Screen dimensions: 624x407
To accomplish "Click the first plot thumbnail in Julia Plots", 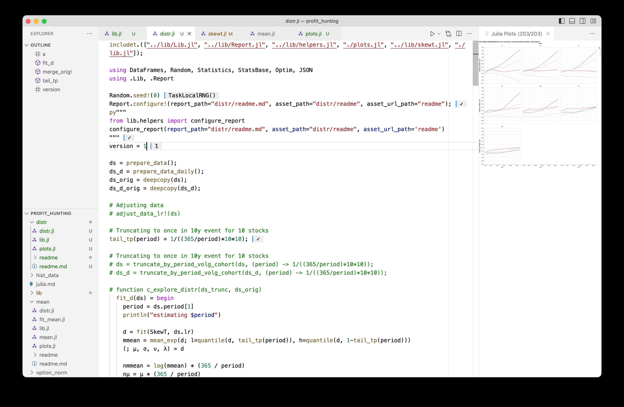I will (502, 65).
